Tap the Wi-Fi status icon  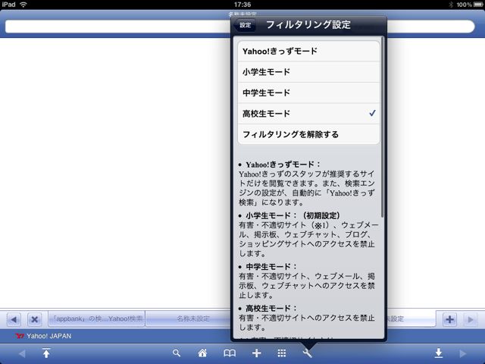click(x=23, y=5)
